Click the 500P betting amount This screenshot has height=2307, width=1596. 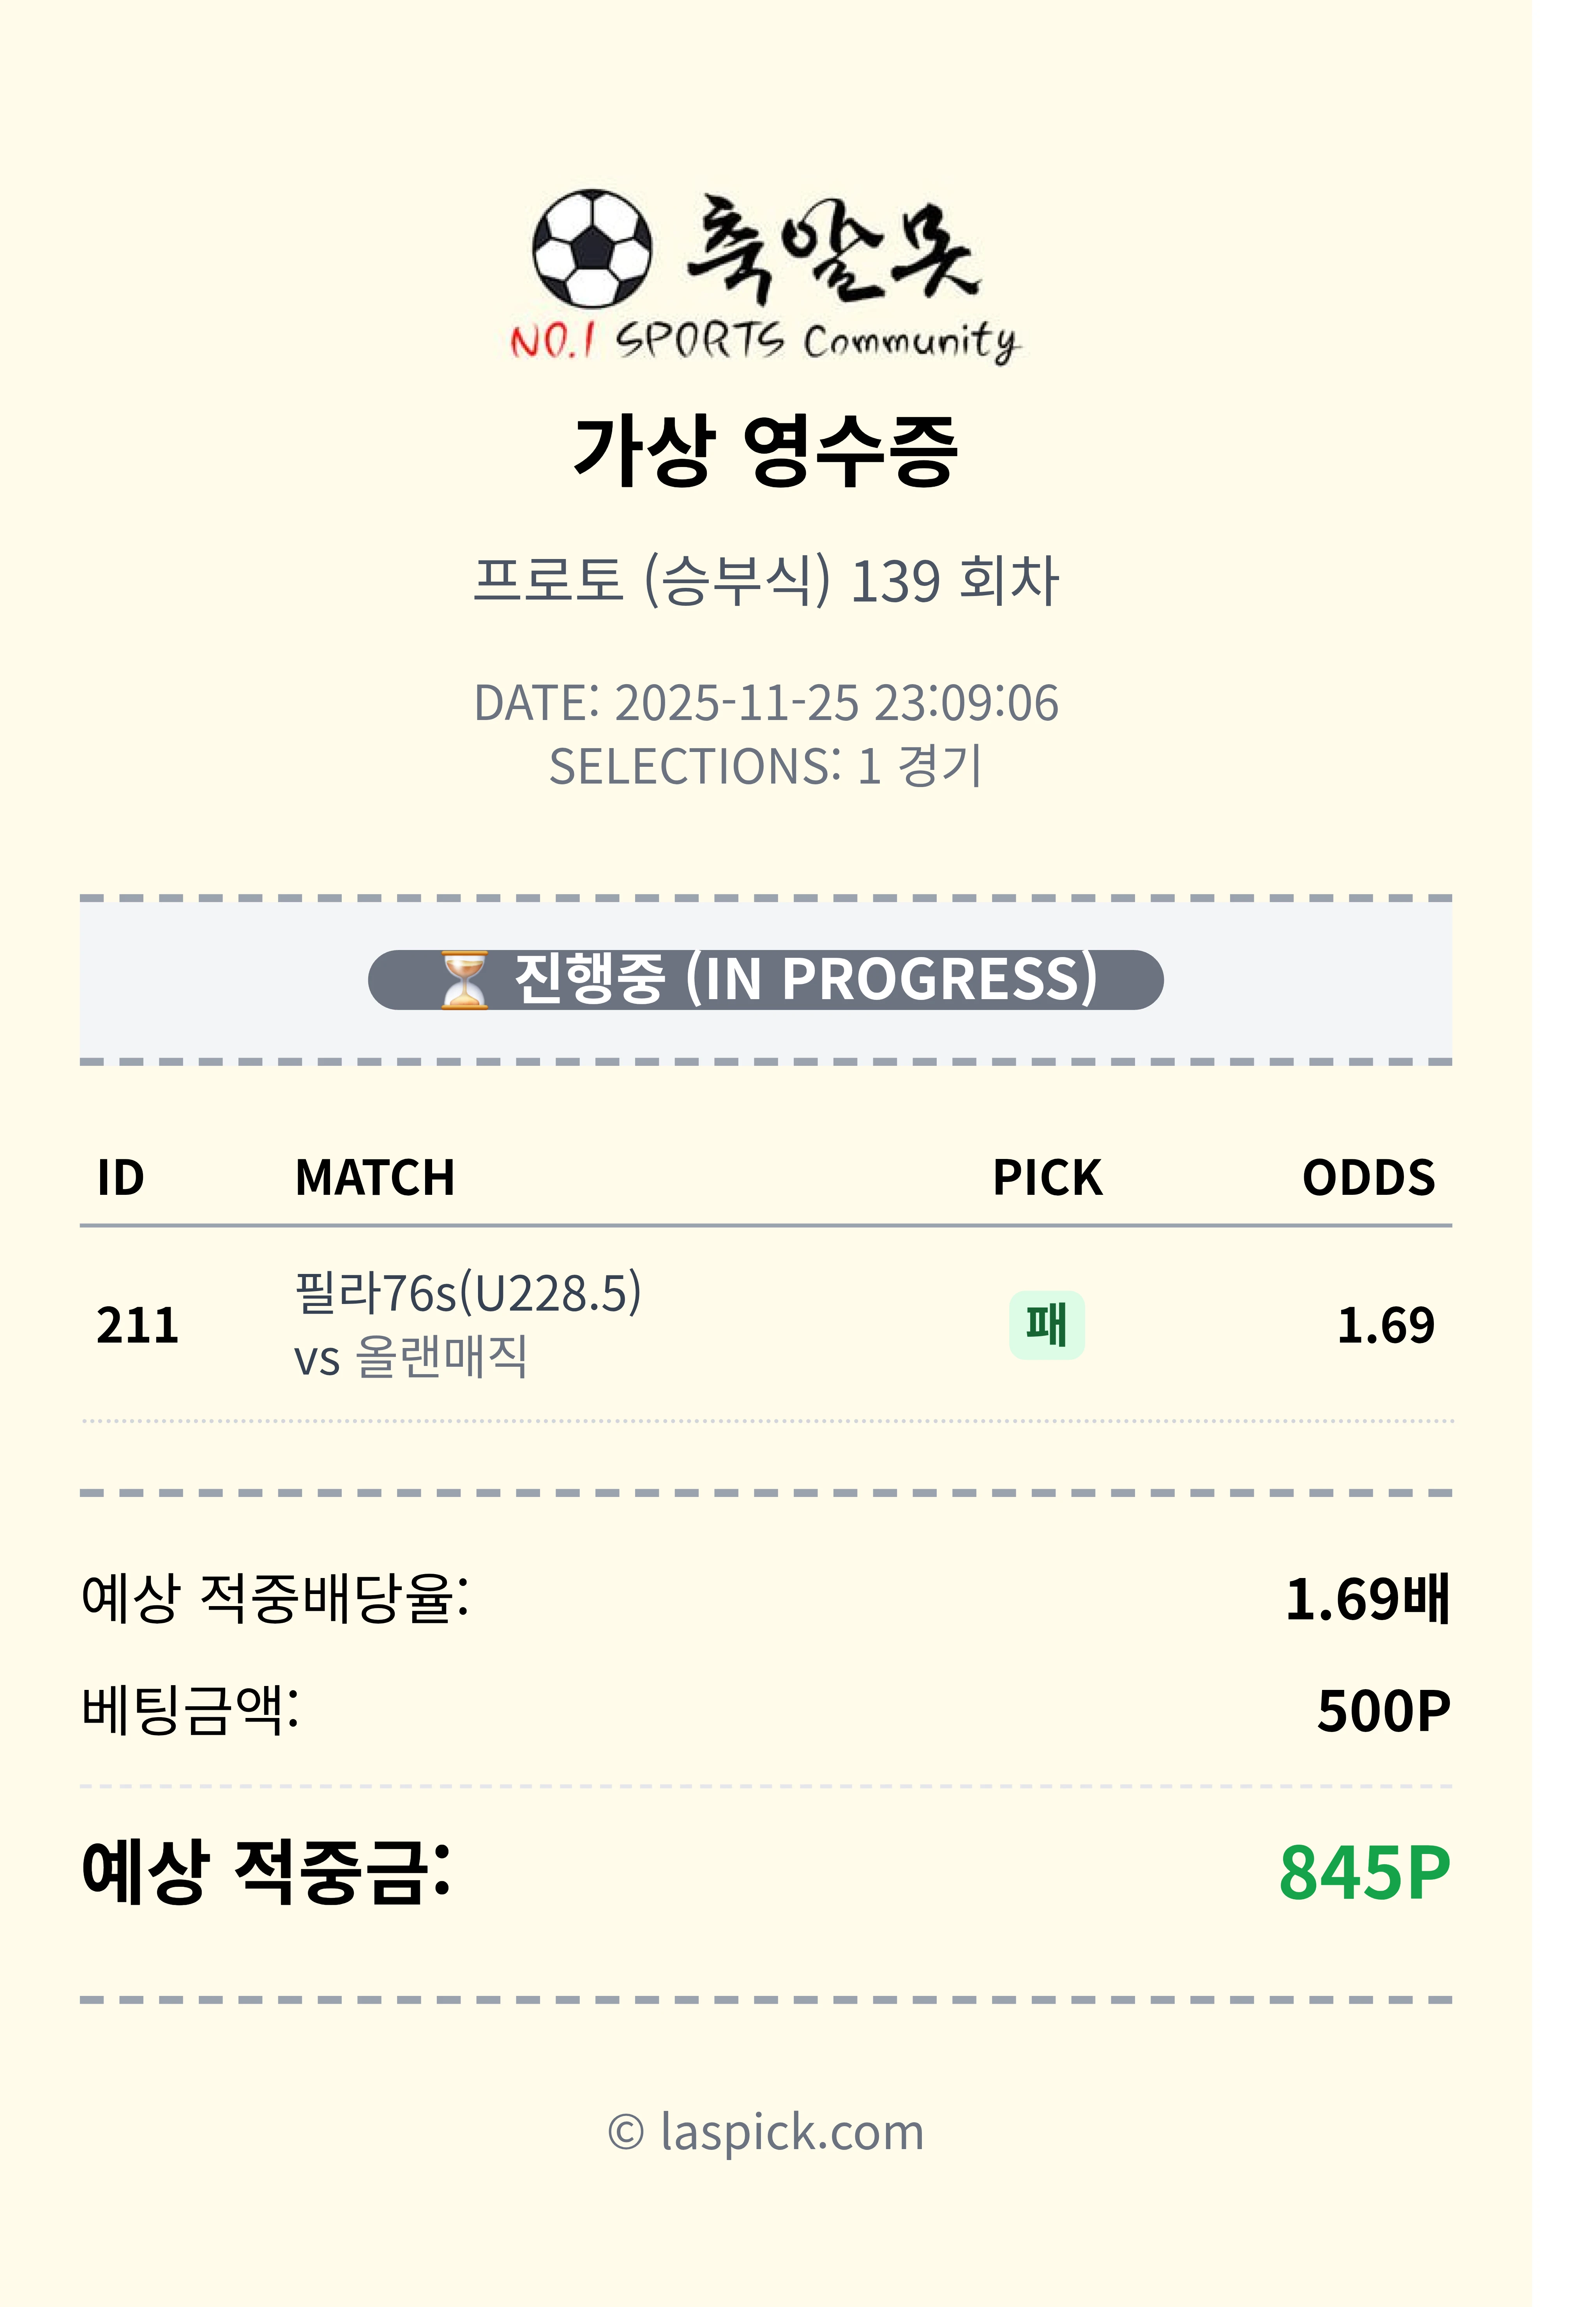(1383, 1711)
